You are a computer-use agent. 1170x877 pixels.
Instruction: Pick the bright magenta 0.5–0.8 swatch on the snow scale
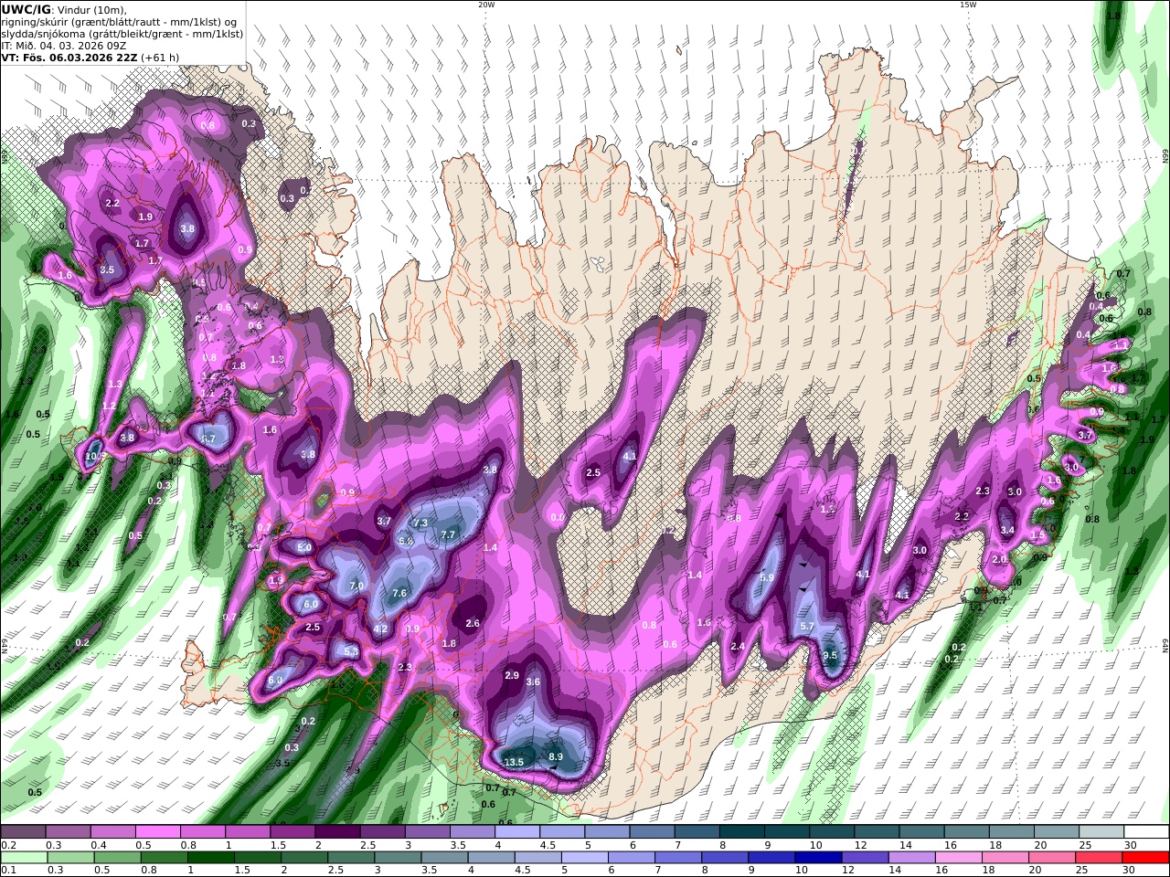(x=157, y=831)
